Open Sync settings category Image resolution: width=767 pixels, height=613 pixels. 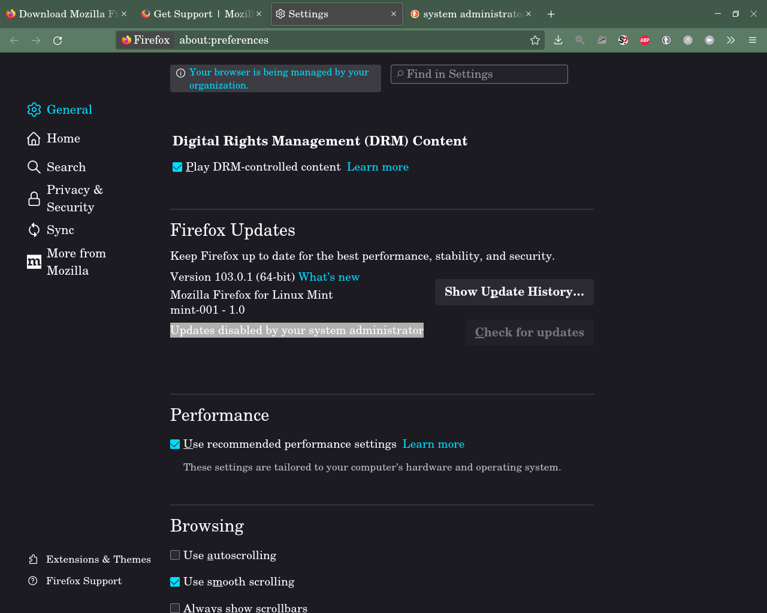point(51,230)
